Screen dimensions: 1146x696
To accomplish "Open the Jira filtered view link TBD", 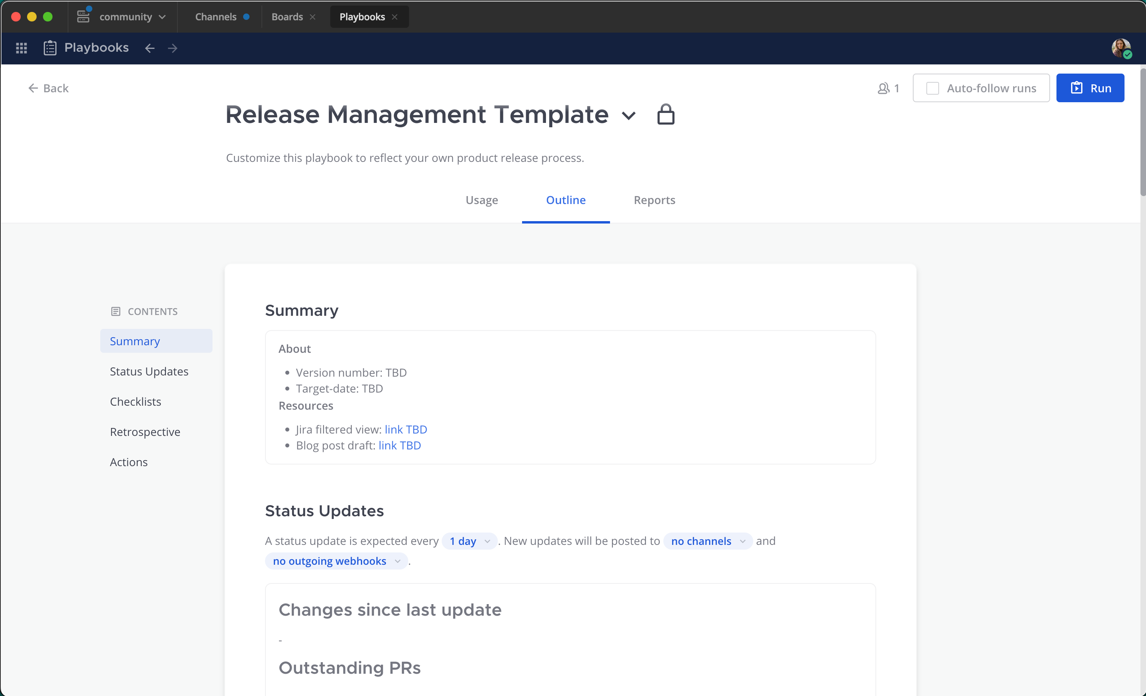I will click(x=405, y=429).
